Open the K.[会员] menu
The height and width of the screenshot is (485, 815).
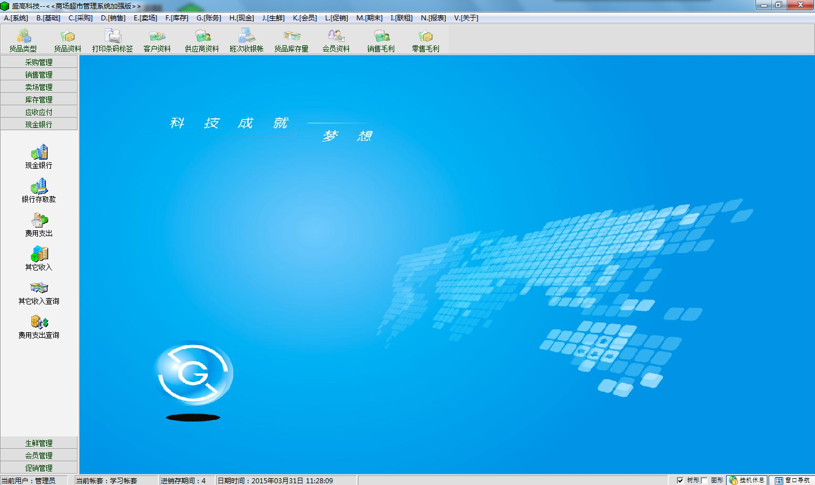coord(305,18)
